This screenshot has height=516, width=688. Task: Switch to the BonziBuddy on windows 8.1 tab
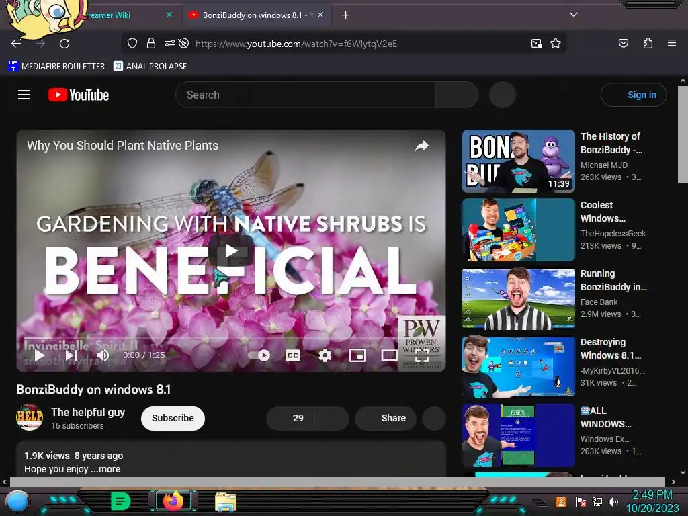(257, 15)
